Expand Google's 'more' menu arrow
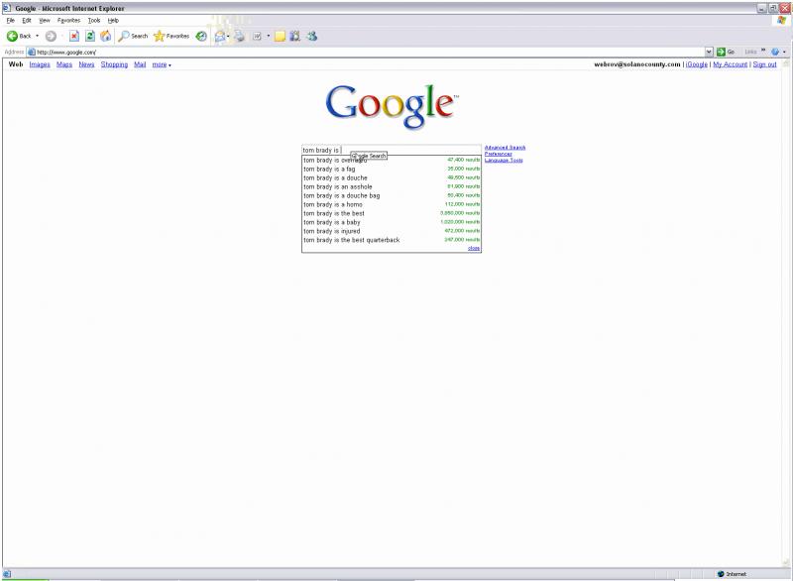Viewport: 793px width, 581px height. (170, 65)
